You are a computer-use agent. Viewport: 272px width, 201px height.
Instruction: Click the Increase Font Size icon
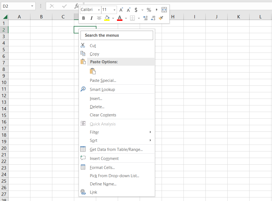click(x=121, y=10)
